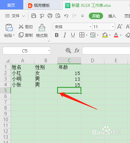Toggle Bold formatting

tap(57, 35)
